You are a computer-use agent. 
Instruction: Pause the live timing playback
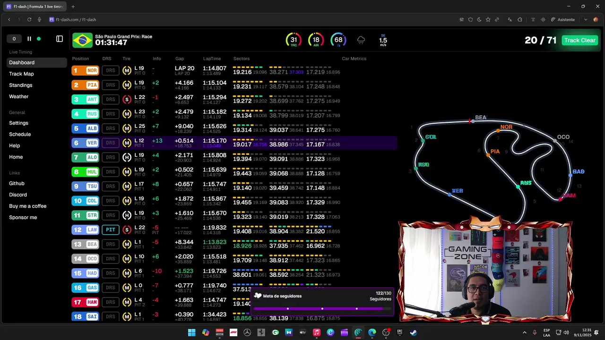coord(29,39)
